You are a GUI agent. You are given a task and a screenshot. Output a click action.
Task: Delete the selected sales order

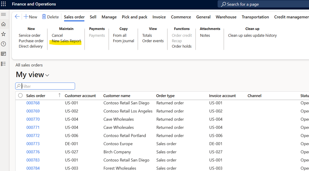[x=50, y=17]
